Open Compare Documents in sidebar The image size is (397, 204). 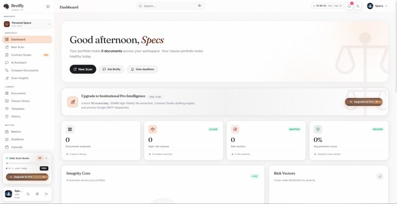[x=28, y=70]
